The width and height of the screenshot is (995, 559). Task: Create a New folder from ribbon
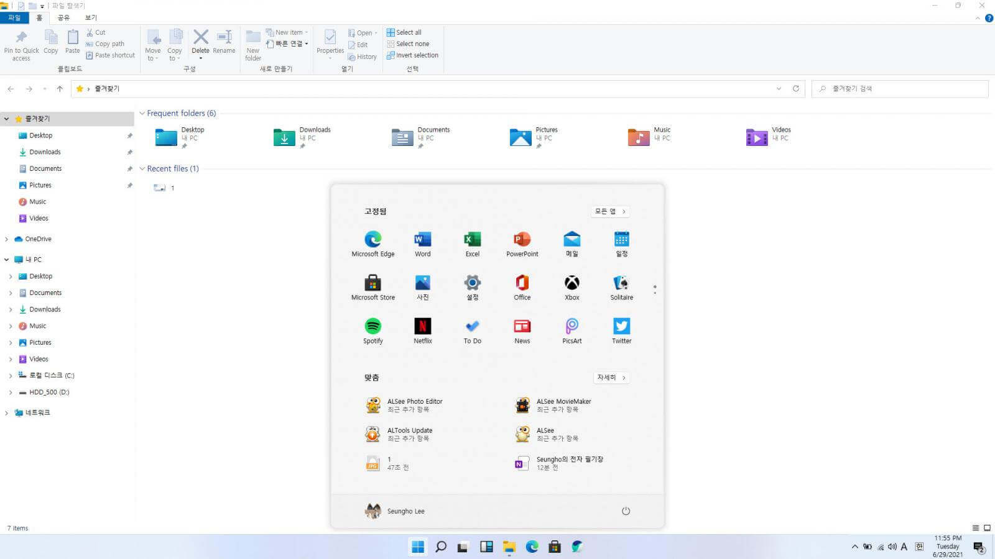coord(253,45)
